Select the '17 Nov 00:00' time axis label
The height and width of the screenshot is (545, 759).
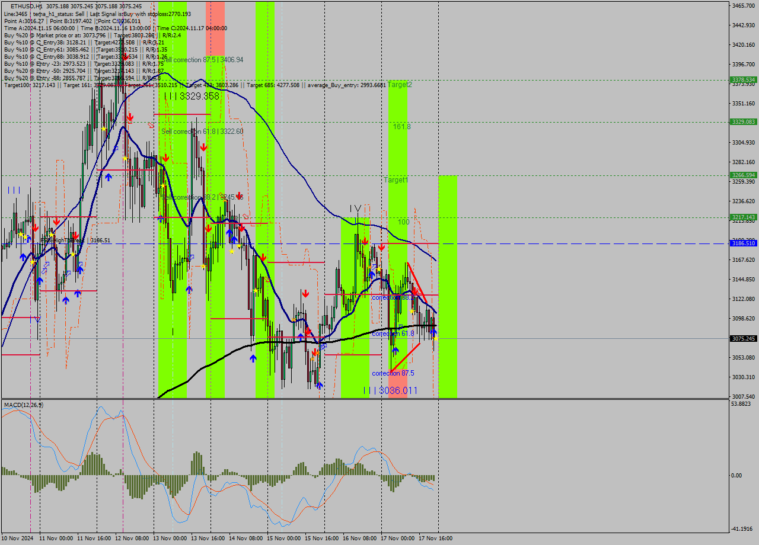[398, 538]
